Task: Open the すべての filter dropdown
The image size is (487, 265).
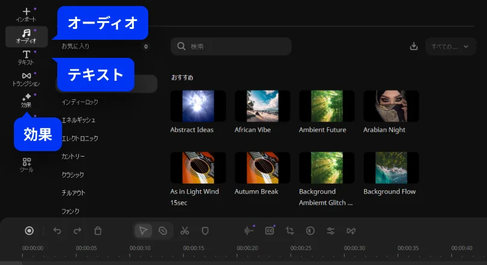Action: point(450,46)
